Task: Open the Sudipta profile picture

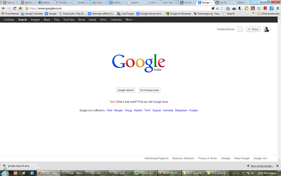Action: click(x=266, y=29)
